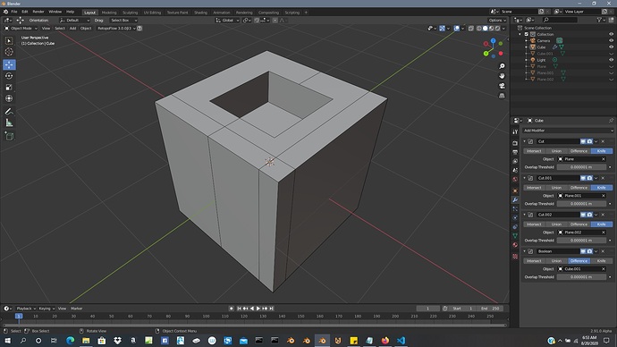Toggle Light visibility eye in outliner
The image size is (617, 347).
click(x=611, y=60)
